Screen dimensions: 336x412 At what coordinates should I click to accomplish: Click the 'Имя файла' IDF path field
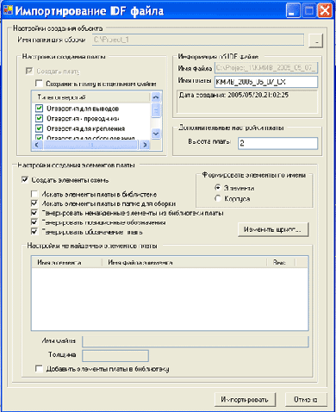pyautogui.click(x=266, y=68)
